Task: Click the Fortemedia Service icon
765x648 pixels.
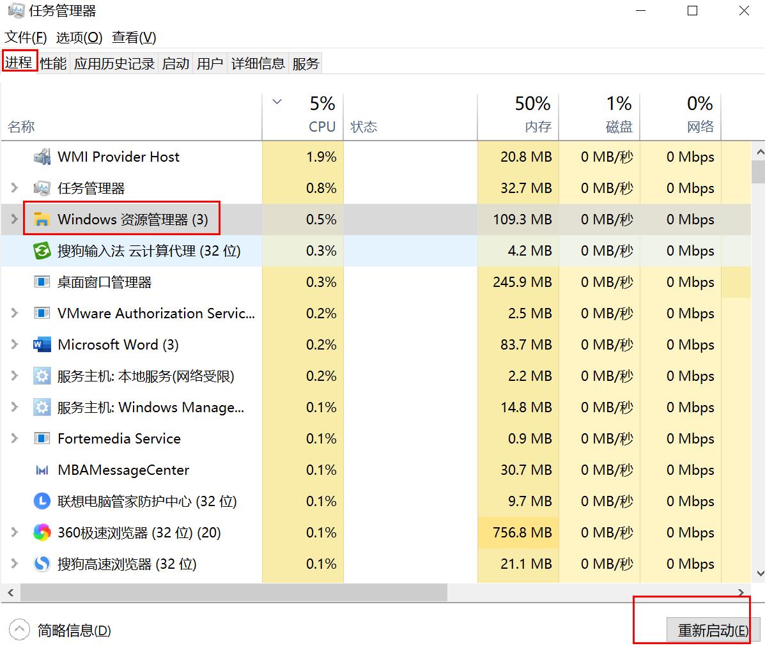Action: 42,438
